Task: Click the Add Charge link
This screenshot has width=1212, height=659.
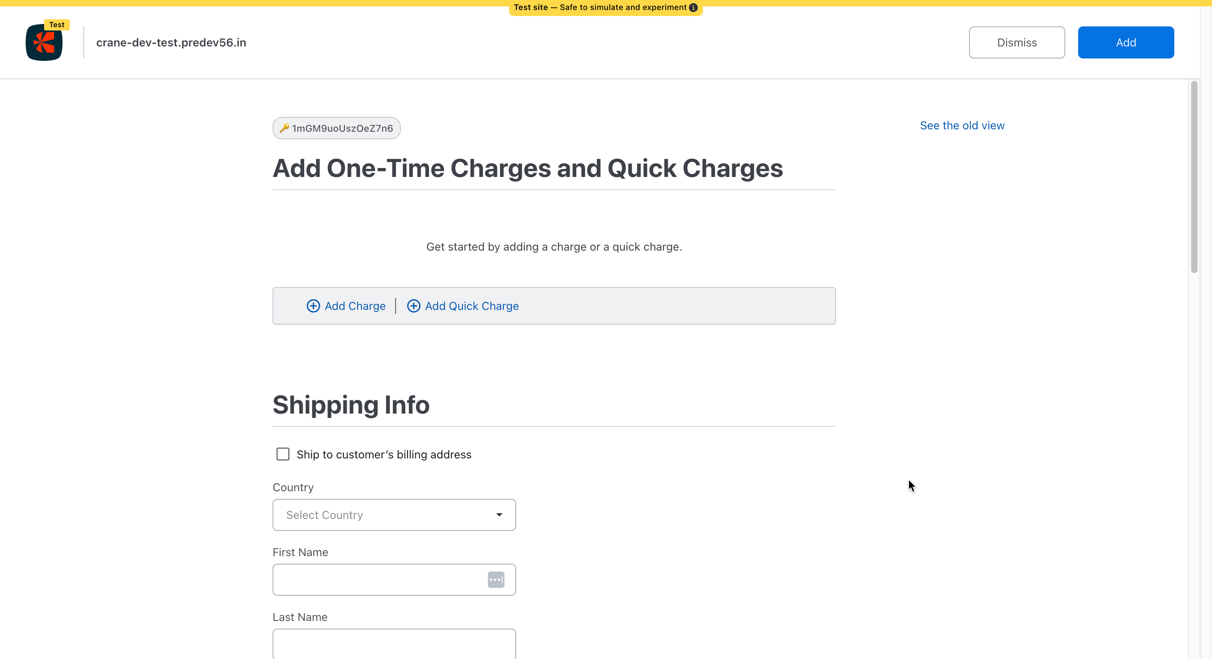Action: (355, 306)
